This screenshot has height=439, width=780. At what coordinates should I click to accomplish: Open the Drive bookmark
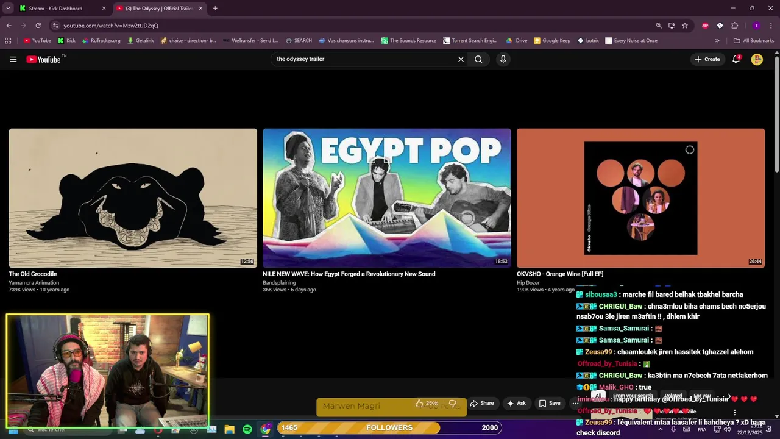pyautogui.click(x=517, y=41)
